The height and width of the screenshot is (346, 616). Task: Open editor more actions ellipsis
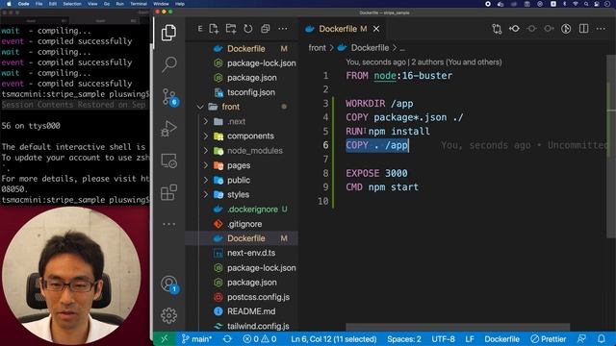[601, 29]
